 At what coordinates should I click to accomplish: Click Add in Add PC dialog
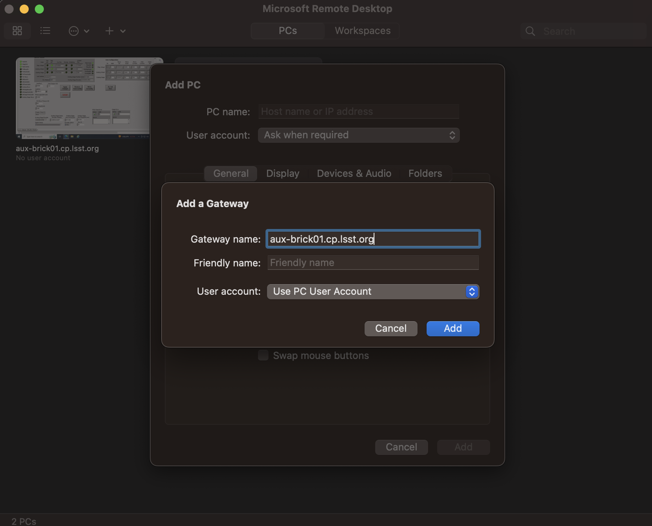[463, 447]
